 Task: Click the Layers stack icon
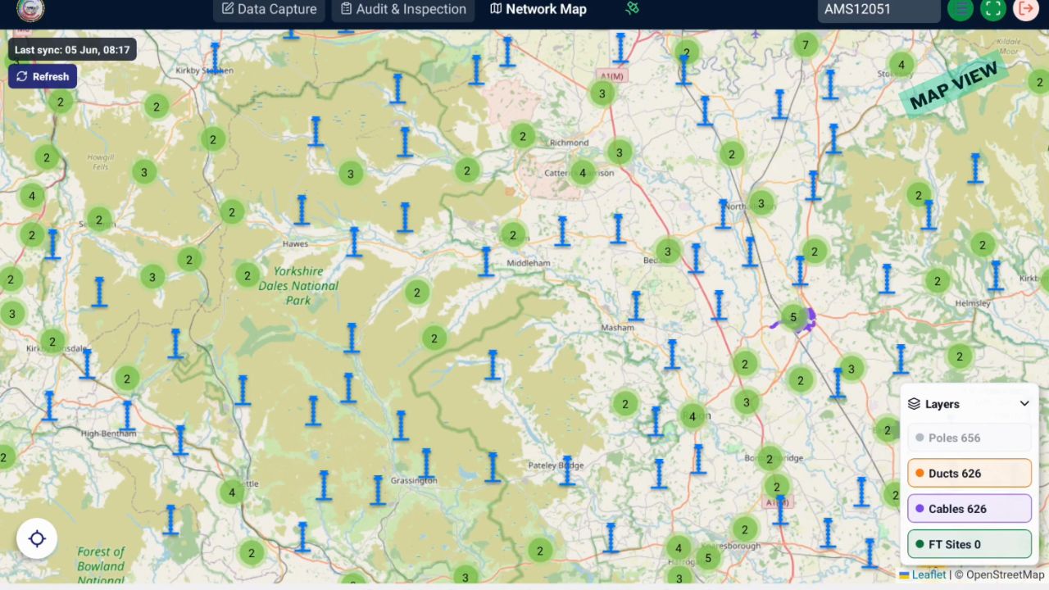915,404
